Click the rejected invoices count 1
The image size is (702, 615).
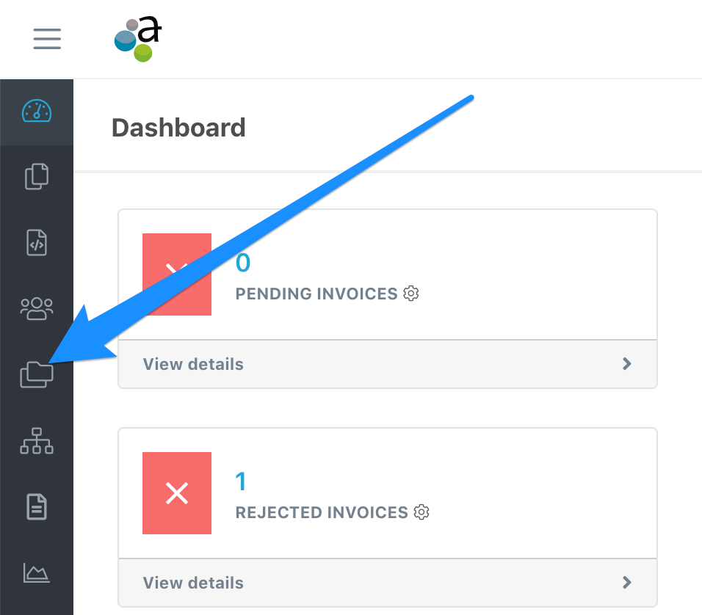tap(241, 481)
